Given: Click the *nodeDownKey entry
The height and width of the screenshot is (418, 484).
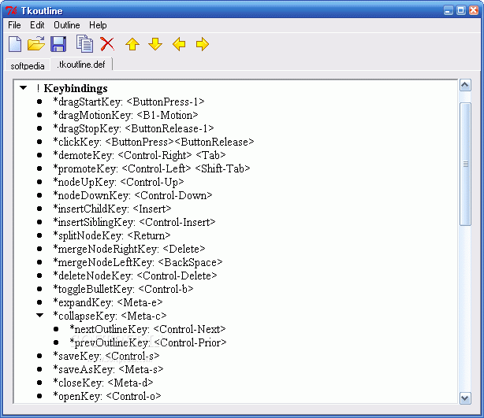Looking at the screenshot, I should 132,195.
